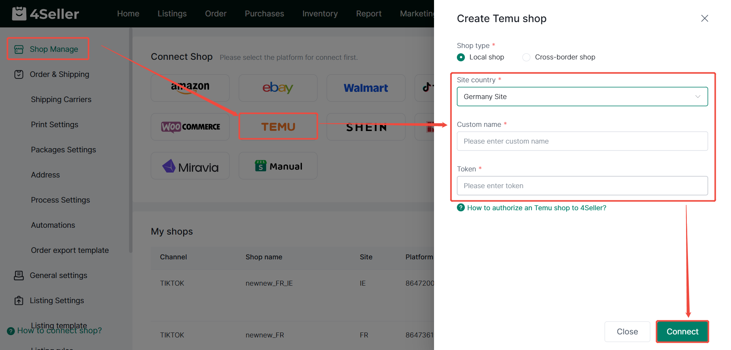731x350 pixels.
Task: Open Order export template
Action: tap(70, 250)
